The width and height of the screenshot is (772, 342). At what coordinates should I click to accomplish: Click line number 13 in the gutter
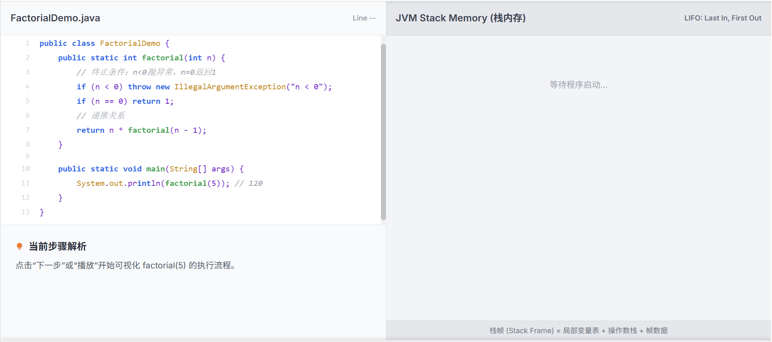click(x=25, y=212)
